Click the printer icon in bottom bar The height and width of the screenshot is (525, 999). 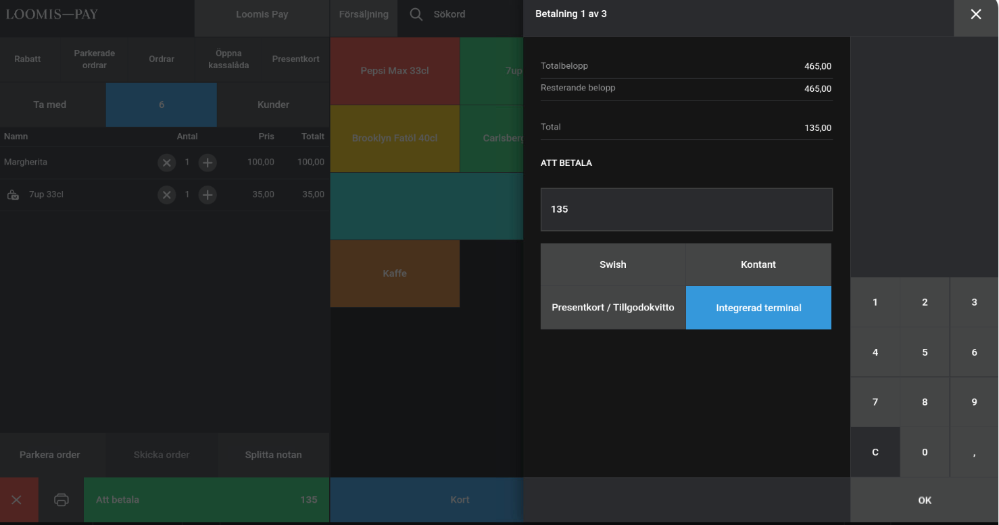tap(61, 500)
